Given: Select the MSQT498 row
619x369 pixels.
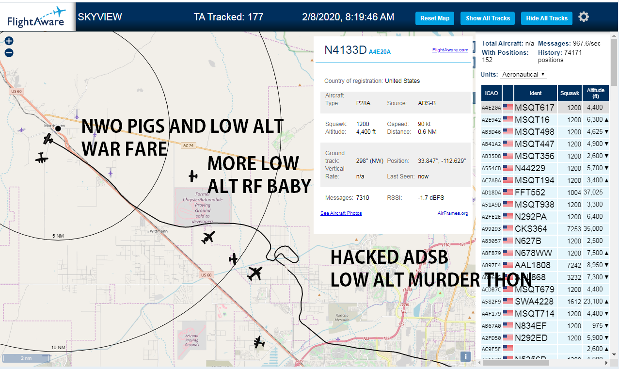Looking at the screenshot, I should [545, 132].
